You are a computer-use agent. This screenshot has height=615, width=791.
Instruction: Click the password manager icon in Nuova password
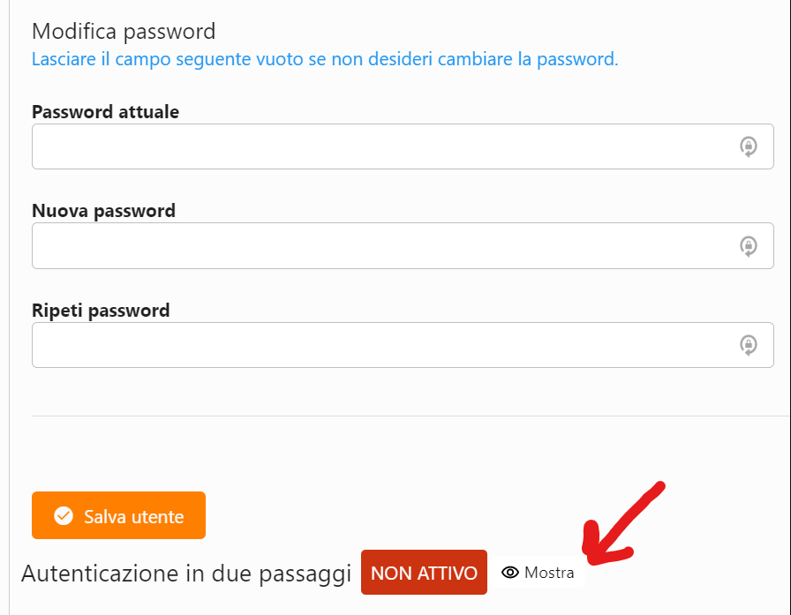749,245
